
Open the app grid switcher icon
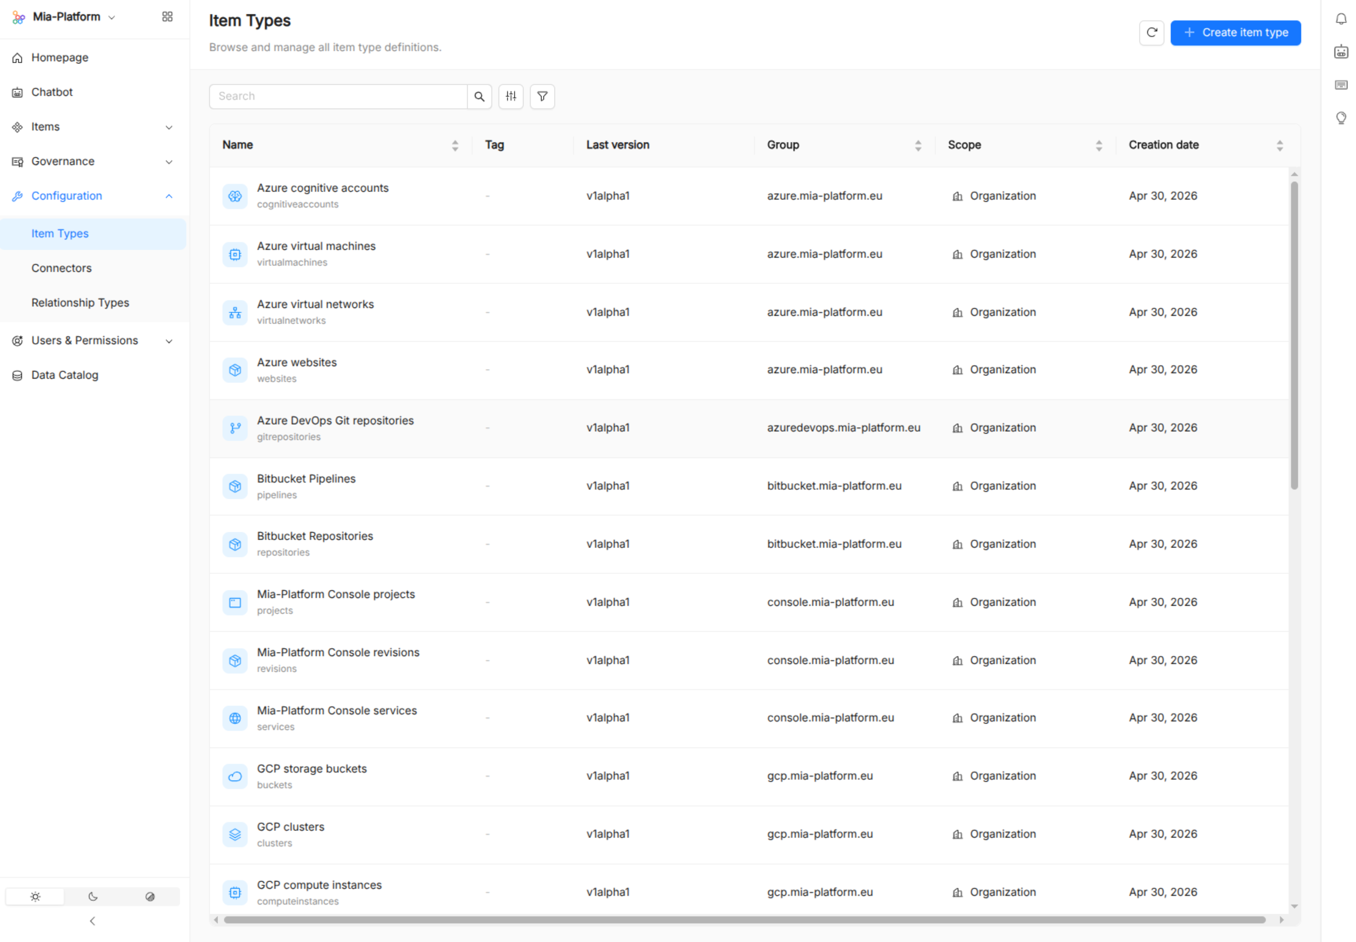(167, 17)
